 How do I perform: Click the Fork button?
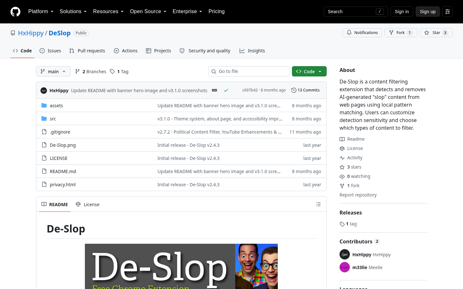(x=401, y=33)
